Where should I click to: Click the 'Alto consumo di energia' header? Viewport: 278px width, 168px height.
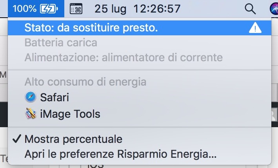click(85, 82)
